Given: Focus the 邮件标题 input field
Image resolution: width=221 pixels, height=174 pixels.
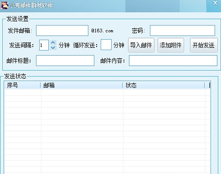Looking at the screenshot, I should (x=65, y=61).
